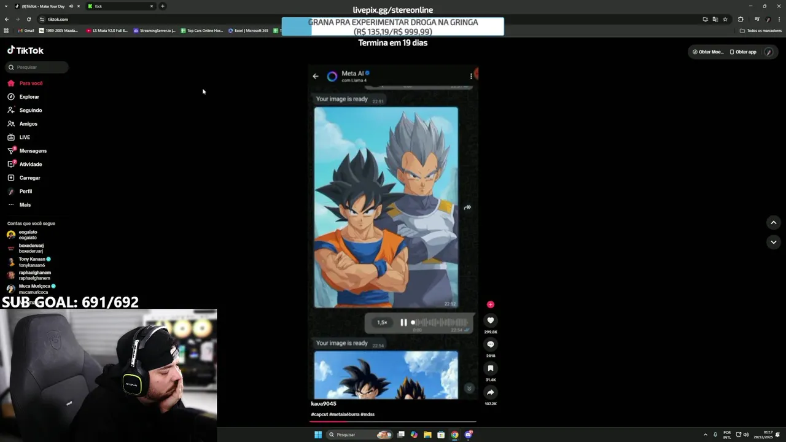Click Obter Moedas button

708,52
